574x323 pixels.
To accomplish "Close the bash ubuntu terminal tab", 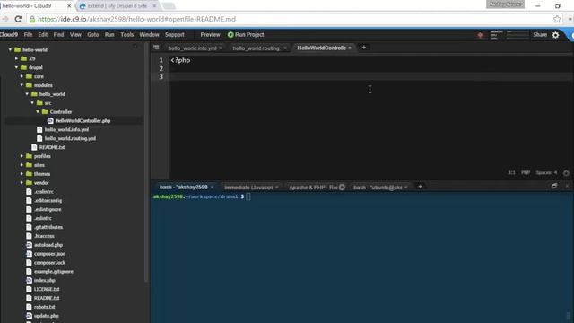I will [x=406, y=188].
